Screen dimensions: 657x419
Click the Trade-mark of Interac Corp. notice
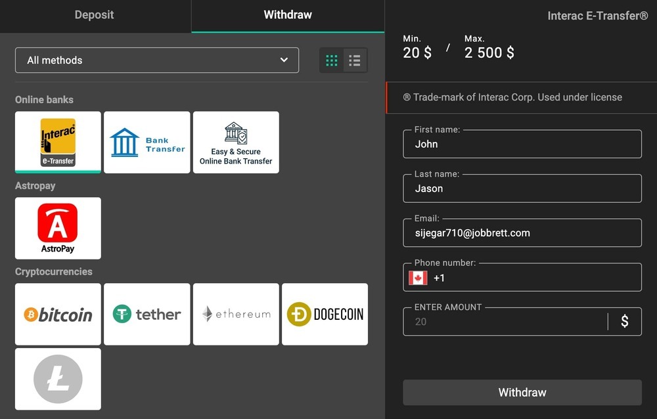click(512, 97)
